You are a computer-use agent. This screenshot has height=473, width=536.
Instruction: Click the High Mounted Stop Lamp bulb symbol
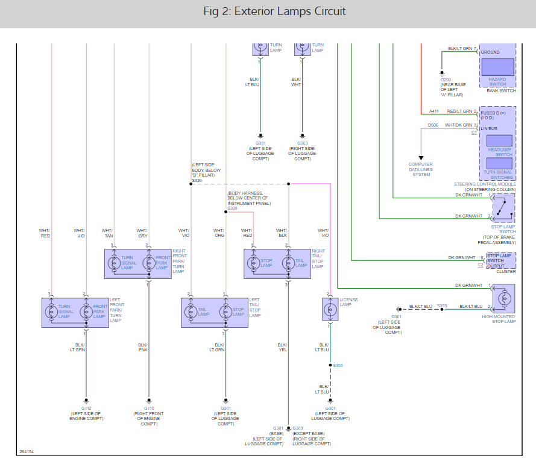click(505, 299)
